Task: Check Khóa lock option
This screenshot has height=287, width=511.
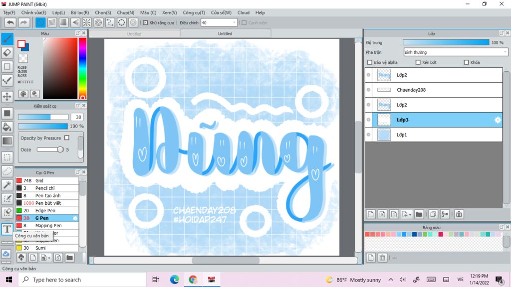Action: click(x=466, y=62)
